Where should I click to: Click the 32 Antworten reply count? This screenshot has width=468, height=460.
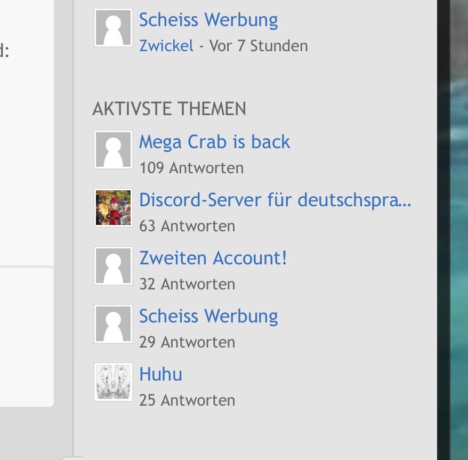(x=187, y=284)
